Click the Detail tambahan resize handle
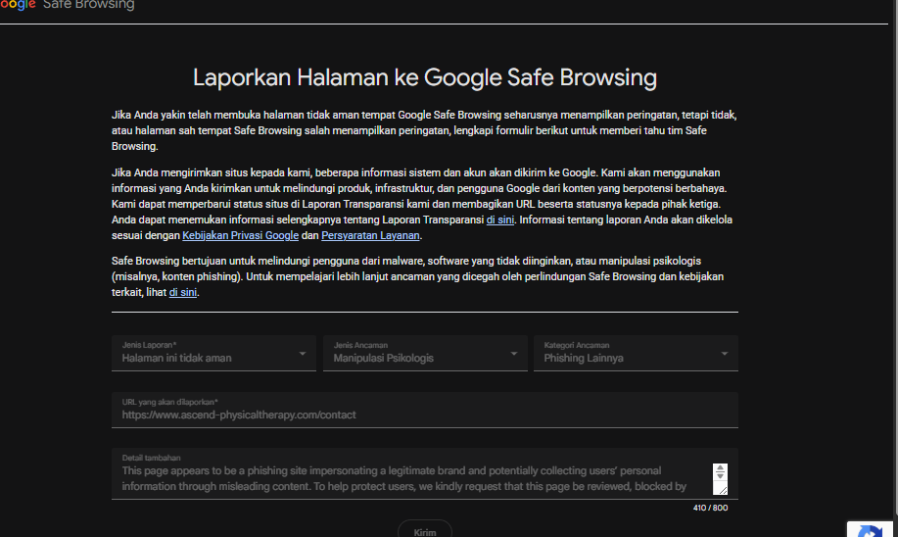Image resolution: width=898 pixels, height=537 pixels. coord(722,489)
